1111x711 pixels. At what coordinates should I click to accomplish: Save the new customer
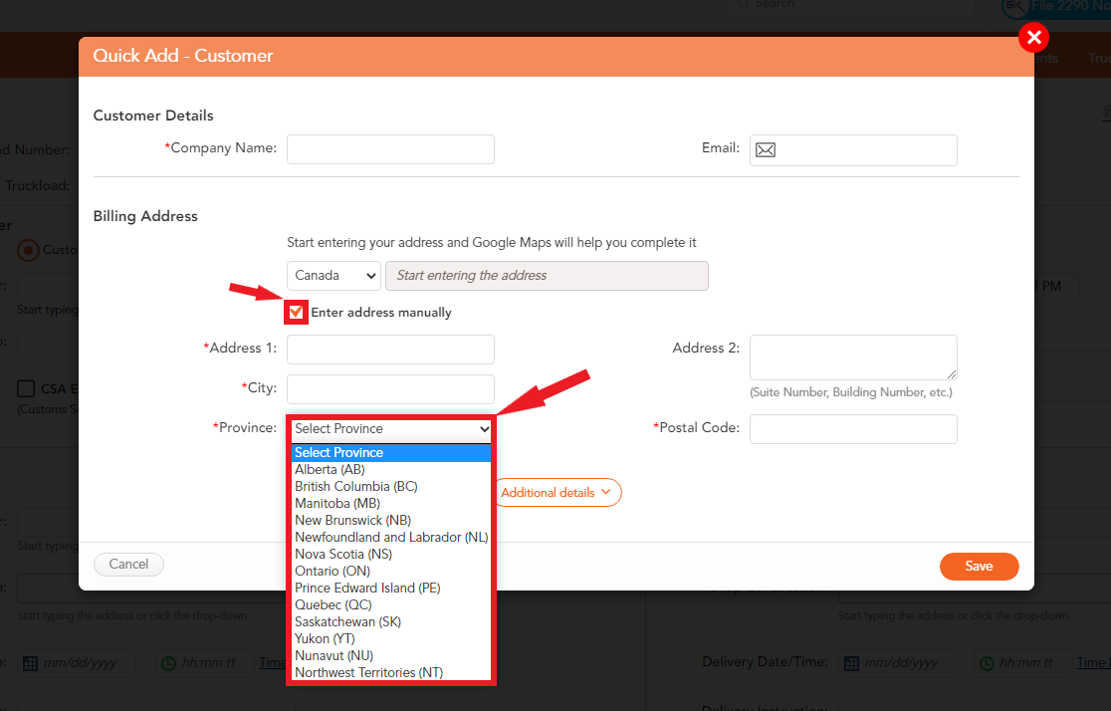click(979, 565)
